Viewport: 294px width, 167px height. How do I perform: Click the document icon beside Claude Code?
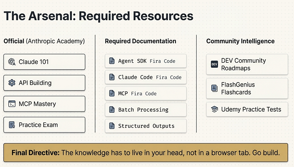tap(112, 77)
